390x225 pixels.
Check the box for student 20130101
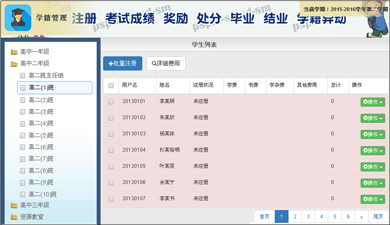pos(111,101)
